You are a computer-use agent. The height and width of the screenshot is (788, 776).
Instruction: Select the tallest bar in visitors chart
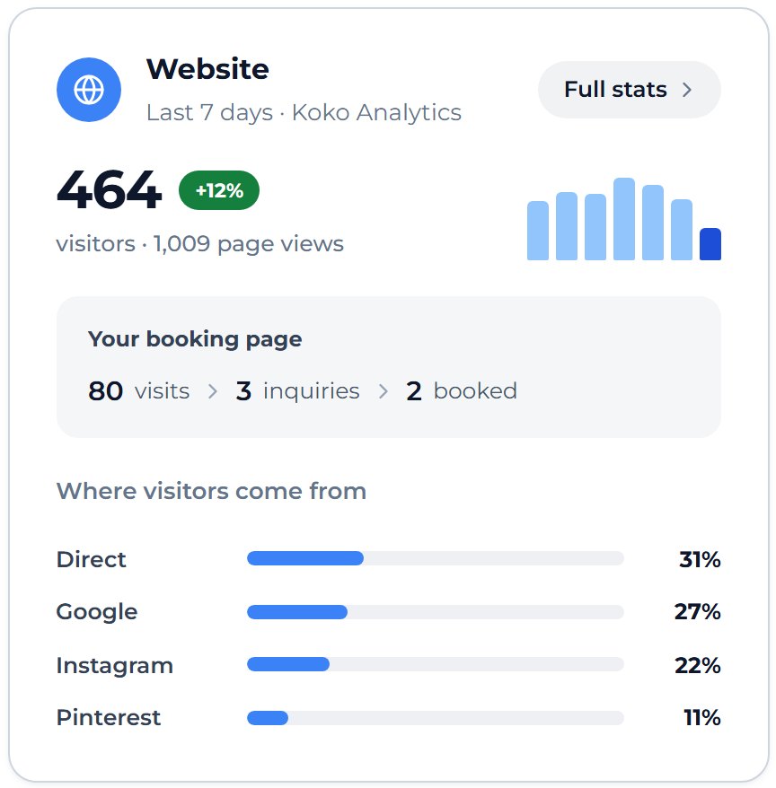[623, 219]
